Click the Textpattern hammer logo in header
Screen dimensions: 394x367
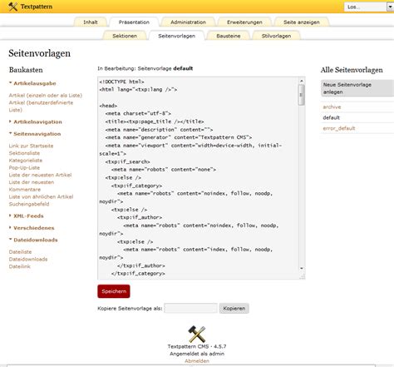click(x=12, y=7)
